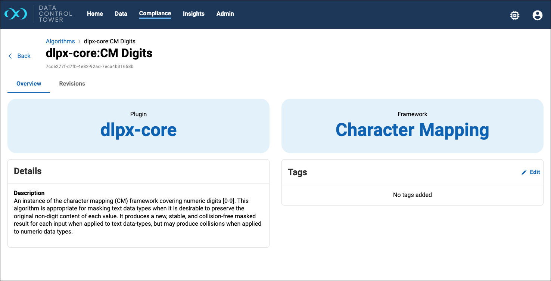Click the pencil icon beside Edit
Viewport: 551px width, 281px height.
524,172
